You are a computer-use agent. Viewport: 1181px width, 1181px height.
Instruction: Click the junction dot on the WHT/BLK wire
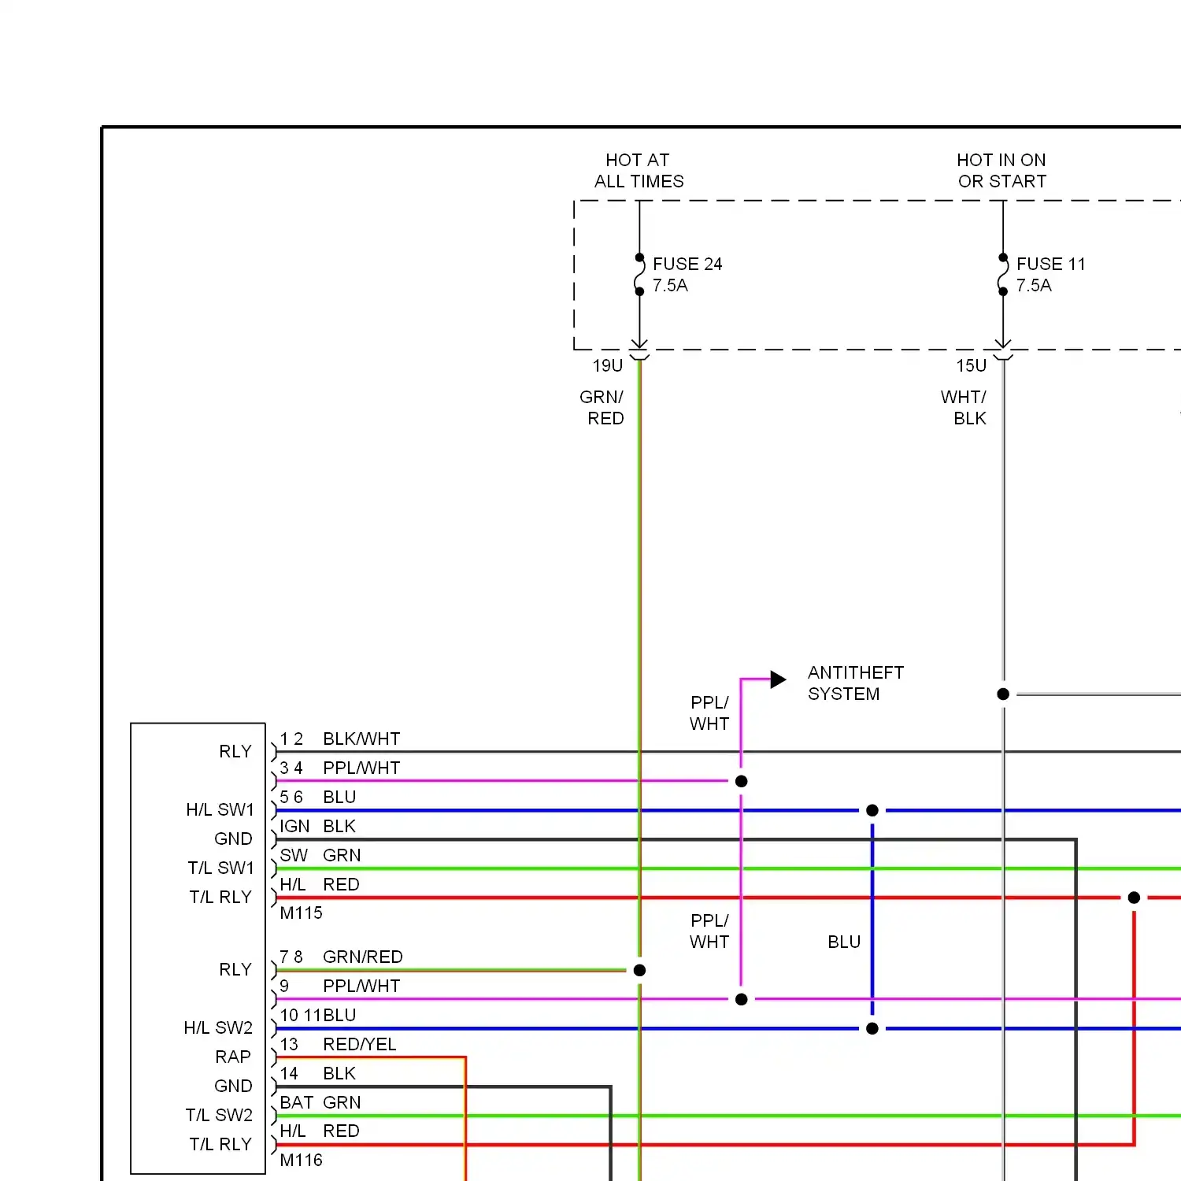1003,694
